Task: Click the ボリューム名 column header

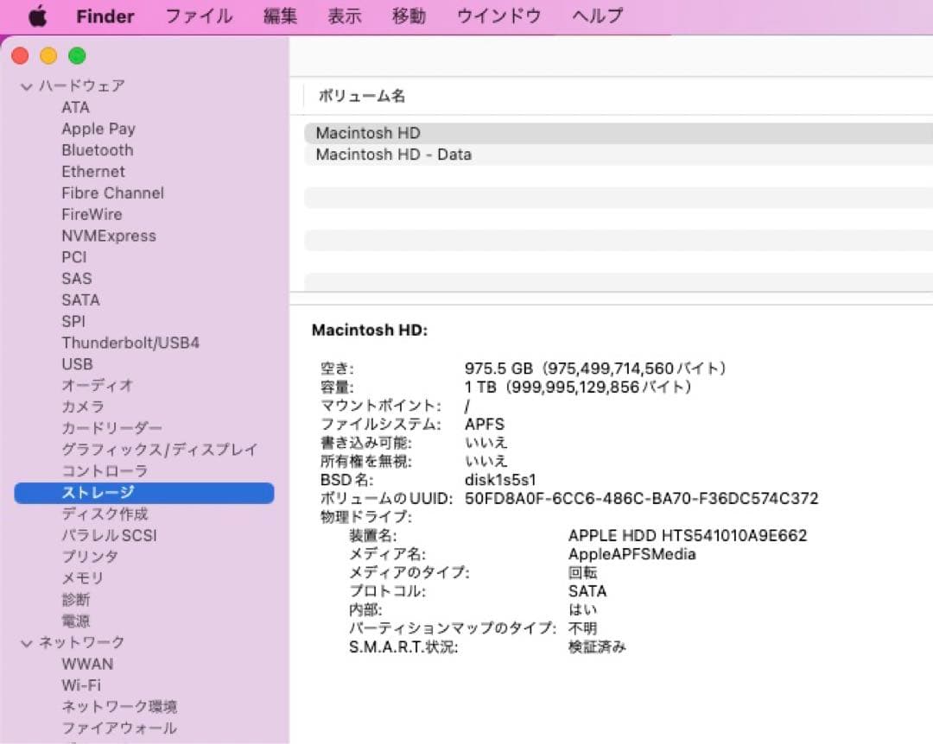Action: 361,97
